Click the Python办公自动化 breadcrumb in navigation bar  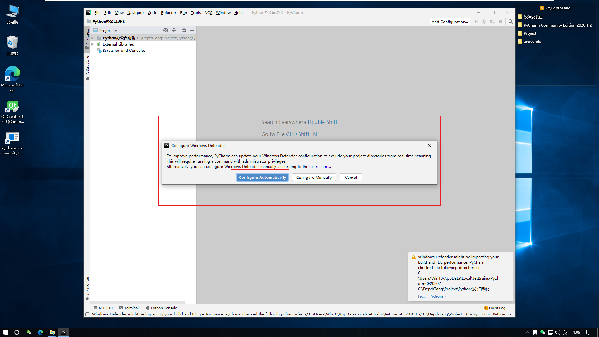[x=106, y=21]
